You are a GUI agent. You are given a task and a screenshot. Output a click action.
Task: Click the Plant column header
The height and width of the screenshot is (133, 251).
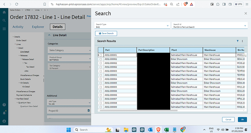(186, 50)
